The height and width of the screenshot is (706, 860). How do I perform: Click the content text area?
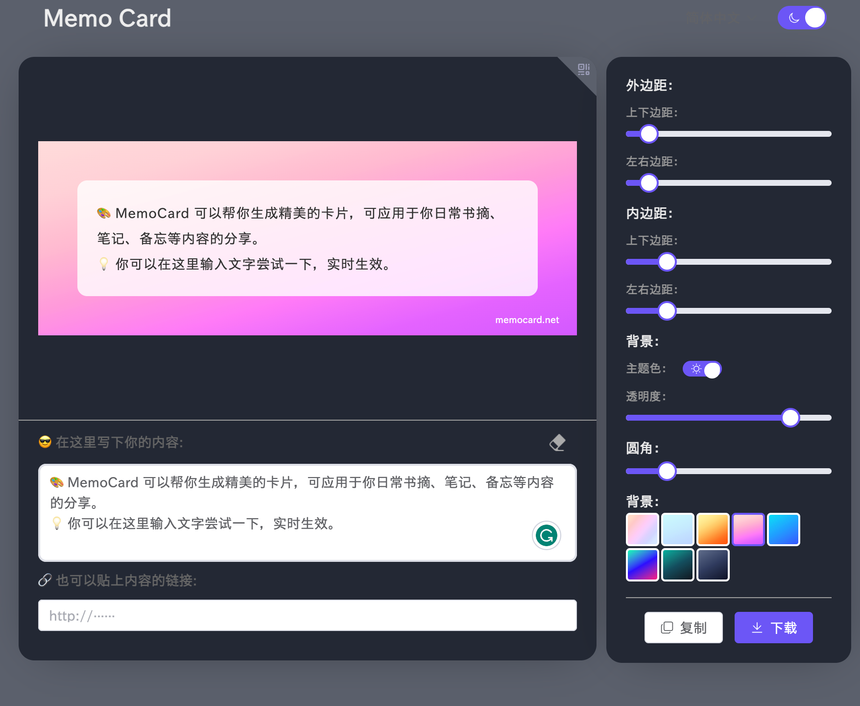point(308,513)
